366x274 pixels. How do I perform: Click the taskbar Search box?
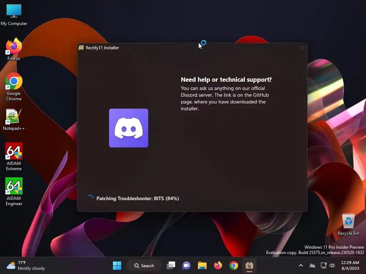pos(144,265)
